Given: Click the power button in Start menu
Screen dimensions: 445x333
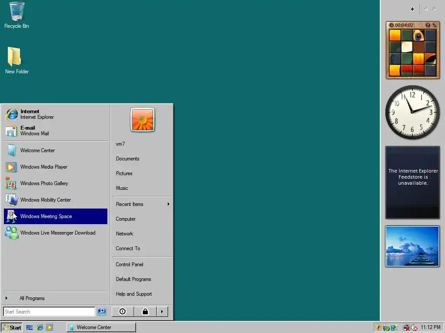Looking at the screenshot, I should [x=122, y=311].
